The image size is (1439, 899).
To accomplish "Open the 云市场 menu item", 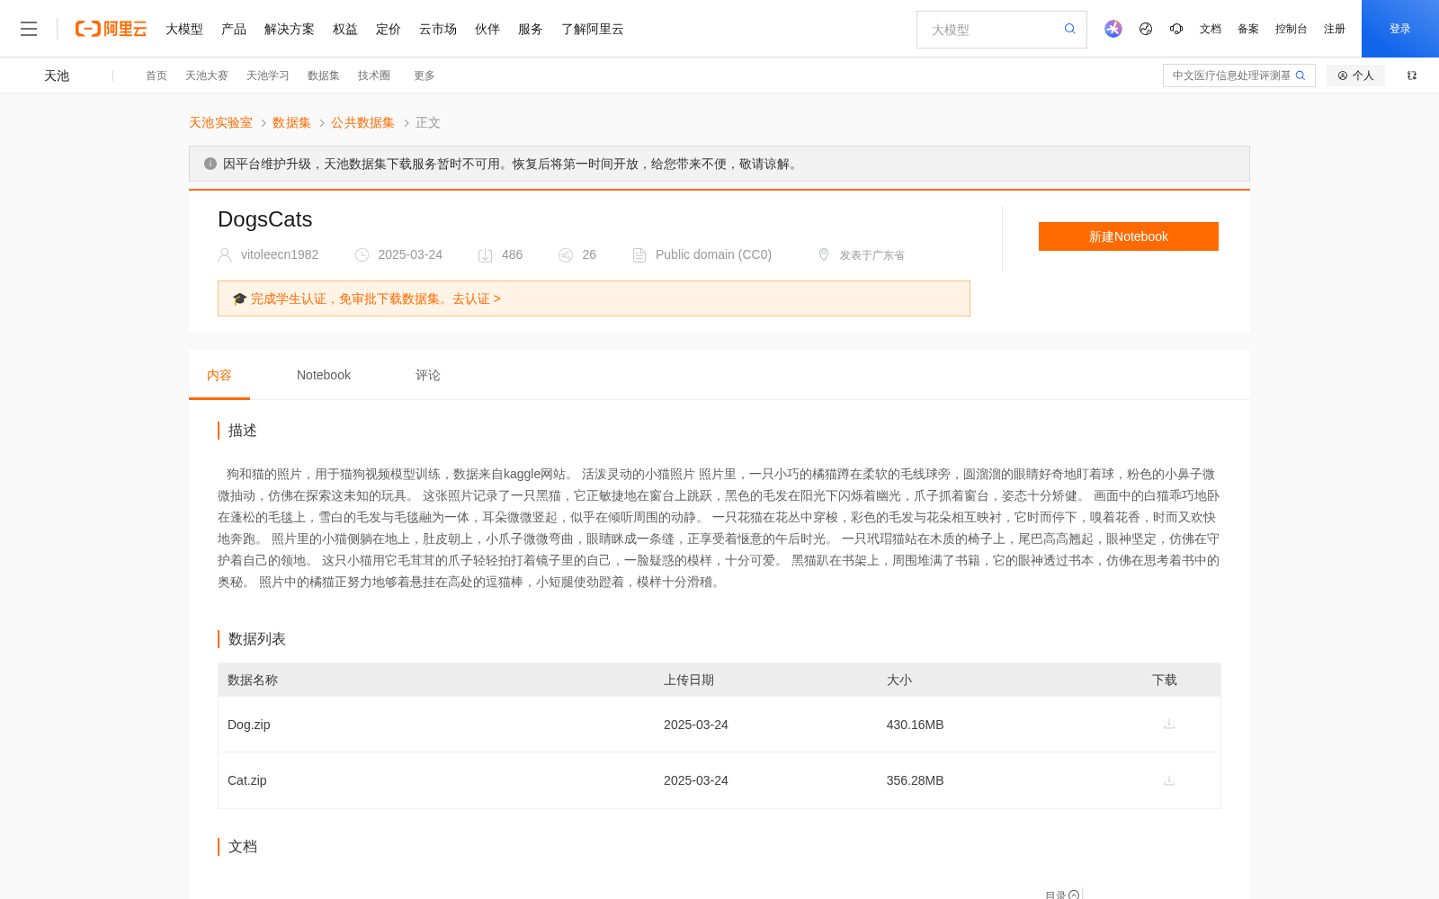I will [438, 29].
